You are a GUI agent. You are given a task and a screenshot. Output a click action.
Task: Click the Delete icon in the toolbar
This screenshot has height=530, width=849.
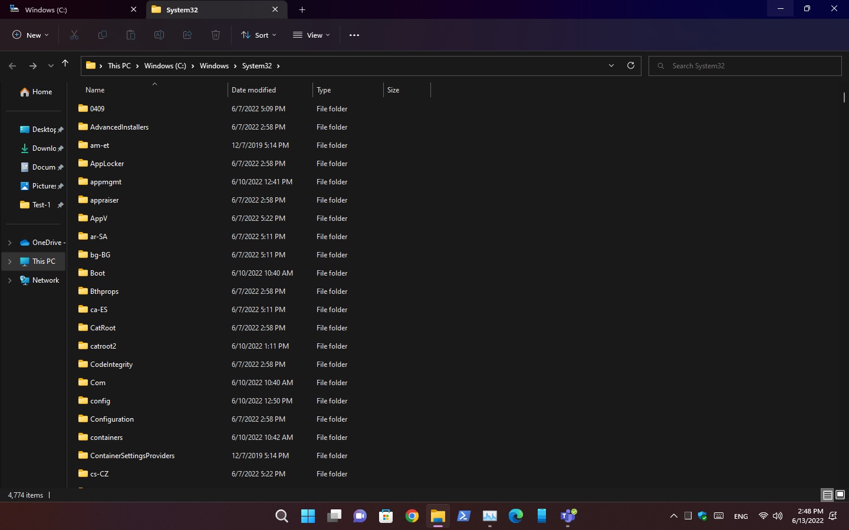[x=216, y=35]
